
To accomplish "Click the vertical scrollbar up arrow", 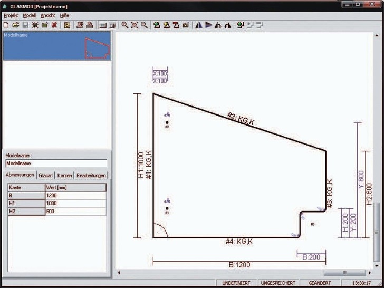I will point(377,35).
